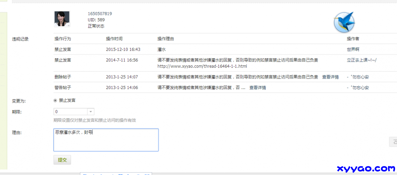Click the username 1650507819

point(100,14)
